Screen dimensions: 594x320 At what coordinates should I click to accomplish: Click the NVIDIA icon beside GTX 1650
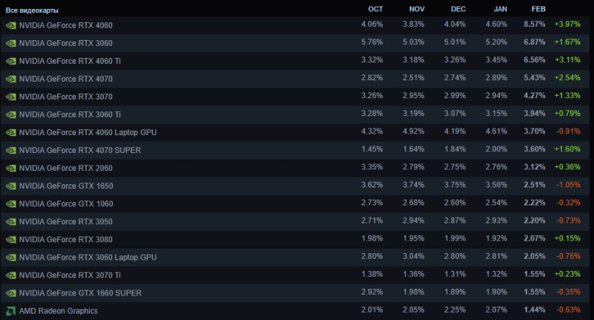coord(10,186)
